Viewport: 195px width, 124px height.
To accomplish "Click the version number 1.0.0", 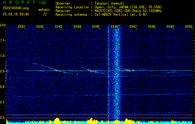I will [x=42, y=3].
